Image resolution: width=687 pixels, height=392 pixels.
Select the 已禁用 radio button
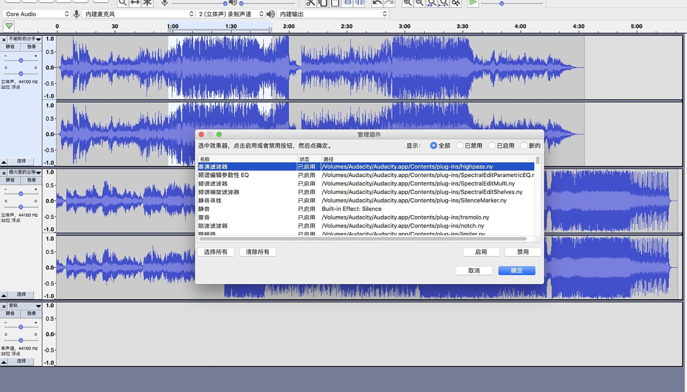pos(460,146)
